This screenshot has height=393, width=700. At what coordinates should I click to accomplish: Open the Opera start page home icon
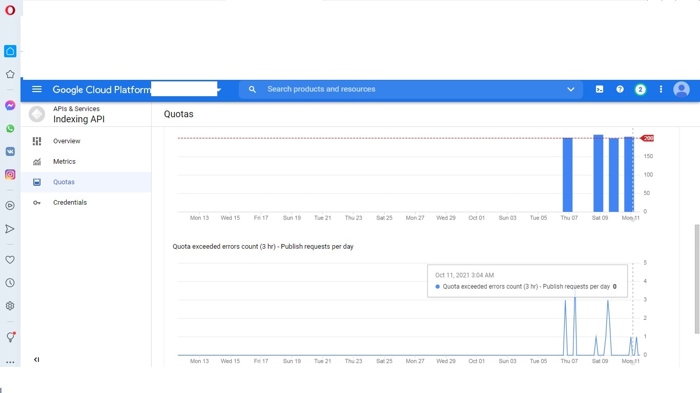coord(10,51)
